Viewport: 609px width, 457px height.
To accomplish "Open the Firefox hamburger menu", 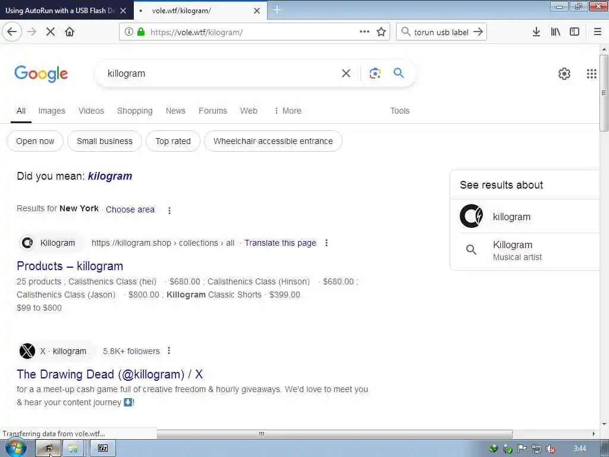I will (598, 32).
